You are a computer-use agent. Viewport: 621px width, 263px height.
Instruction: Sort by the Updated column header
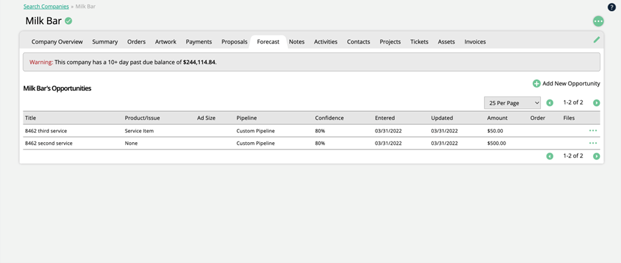pyautogui.click(x=442, y=118)
